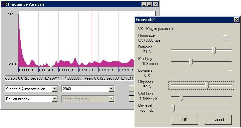Expand the Standard Autocorrelation algorithm dropdown
Image resolution: width=241 pixels, height=128 pixels.
click(54, 89)
